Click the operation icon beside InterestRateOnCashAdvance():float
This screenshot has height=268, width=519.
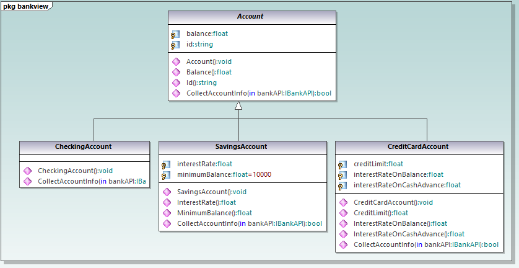click(x=342, y=234)
